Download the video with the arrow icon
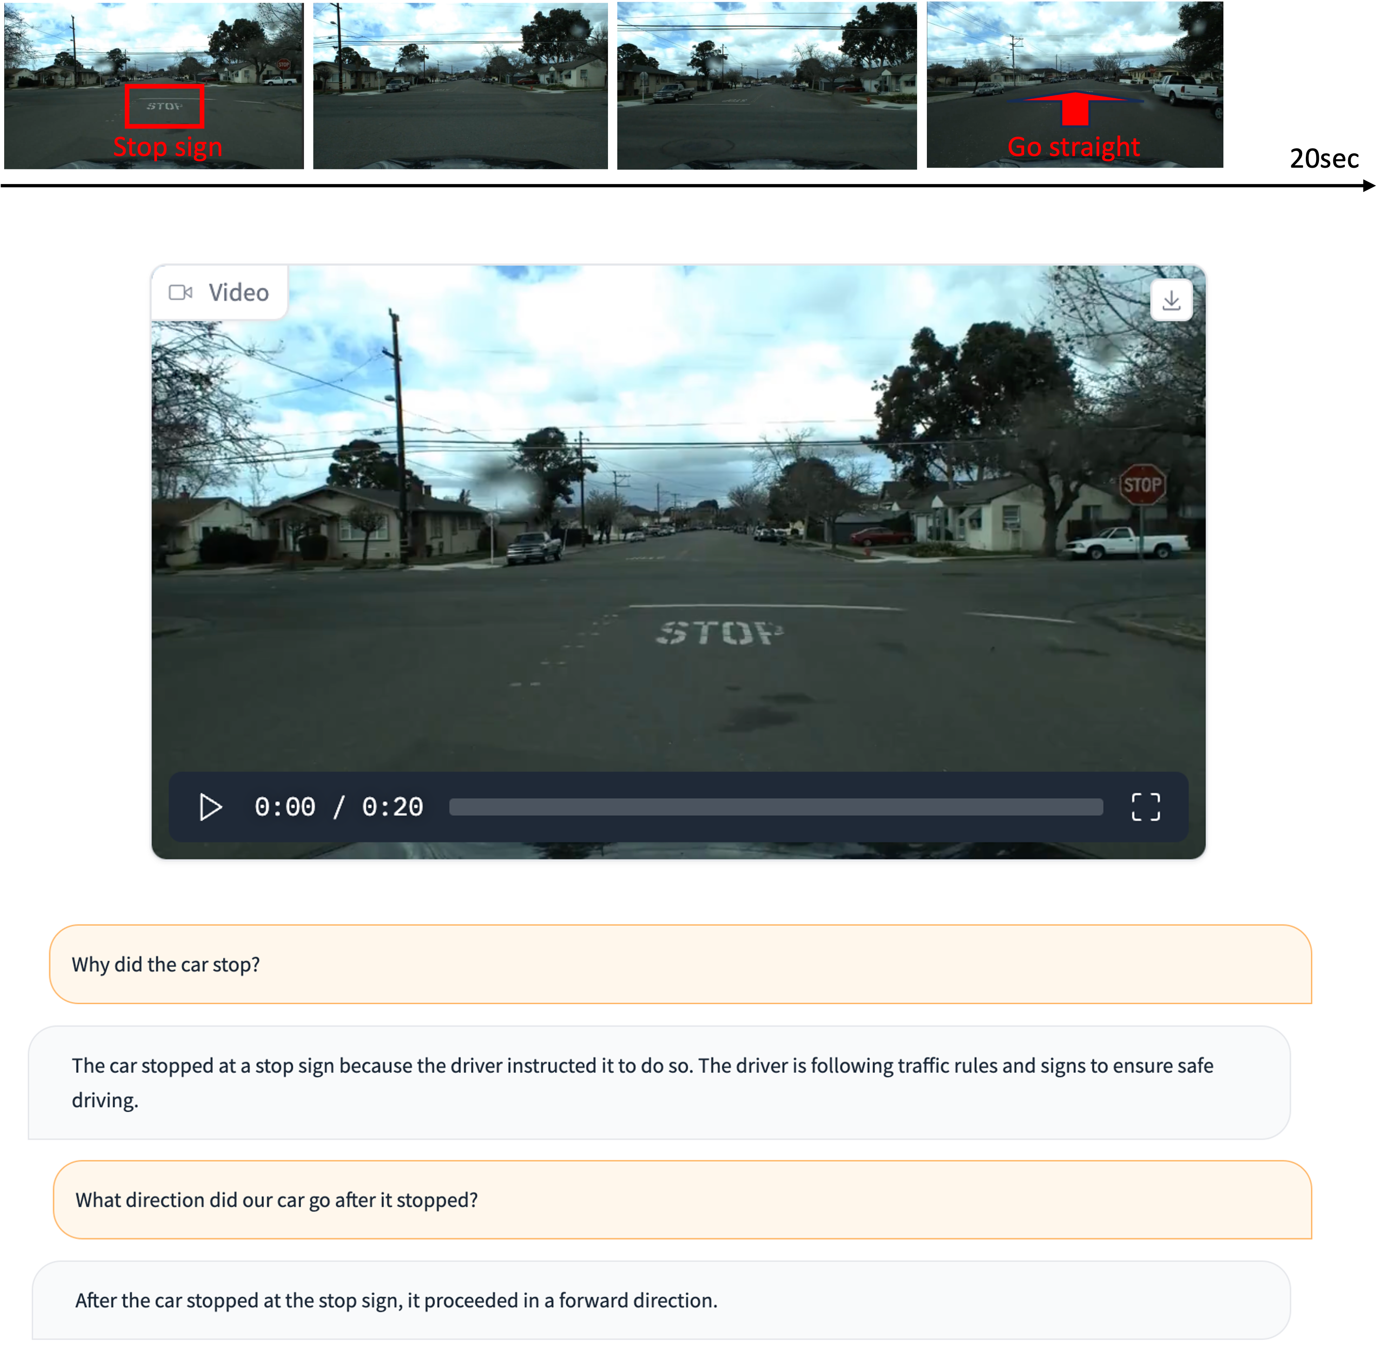Image resolution: width=1391 pixels, height=1347 pixels. coord(1172,301)
